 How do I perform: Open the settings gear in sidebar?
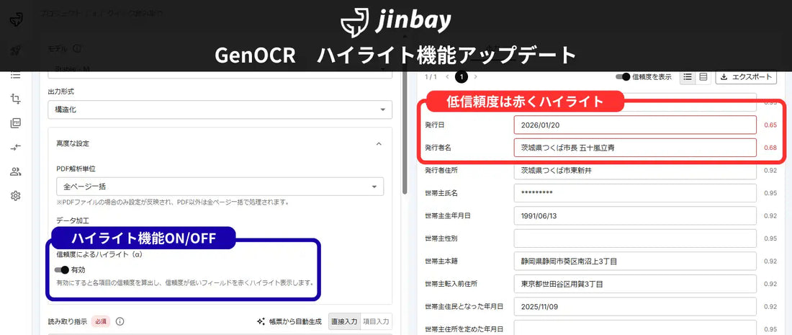16,195
